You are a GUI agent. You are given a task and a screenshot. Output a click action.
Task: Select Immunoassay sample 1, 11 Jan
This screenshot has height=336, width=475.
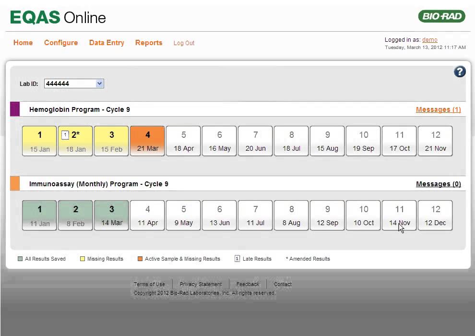pyautogui.click(x=39, y=216)
